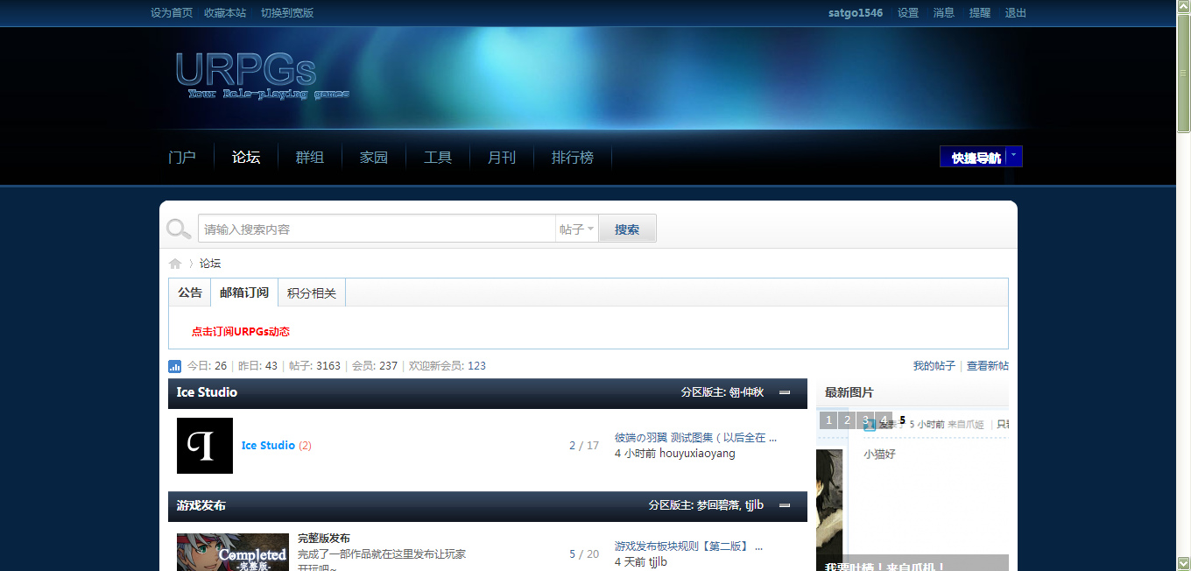The image size is (1191, 571).
Task: Click the forum statistics bar-chart icon
Action: tap(175, 366)
